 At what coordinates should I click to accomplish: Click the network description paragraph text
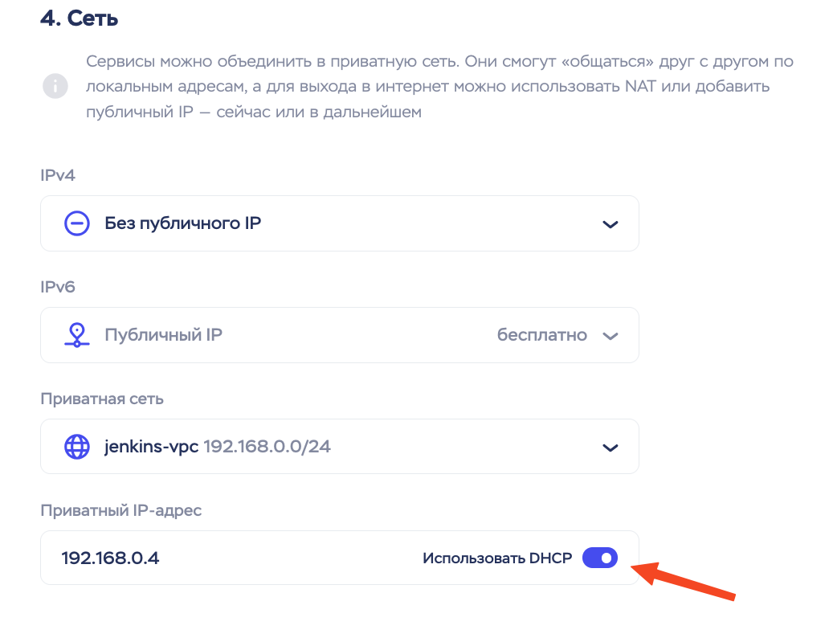pos(439,87)
